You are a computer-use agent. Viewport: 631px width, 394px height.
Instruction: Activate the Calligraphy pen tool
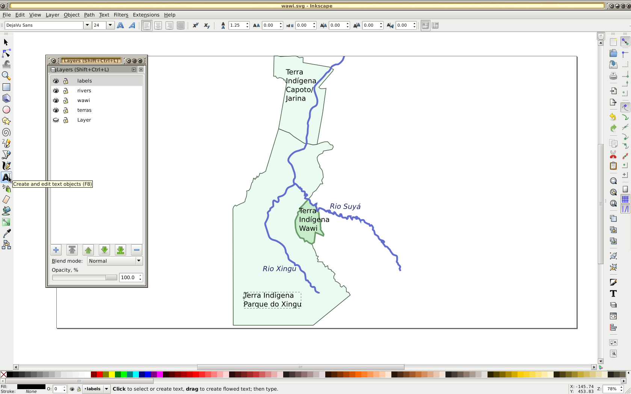click(x=6, y=166)
